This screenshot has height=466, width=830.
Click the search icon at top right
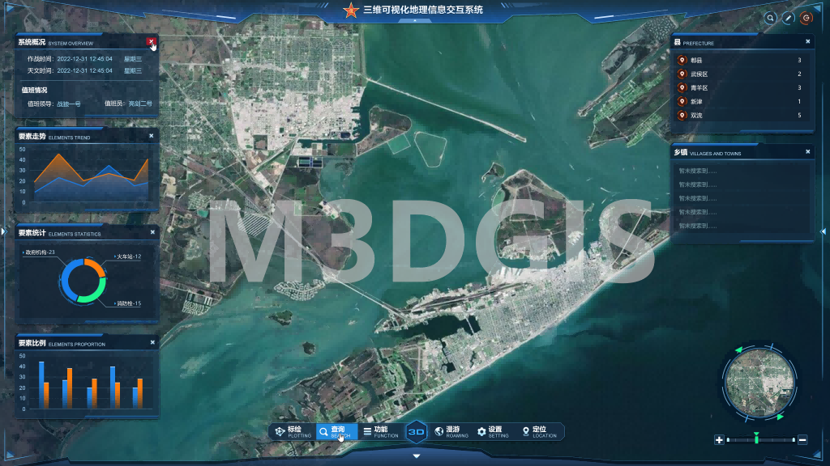769,16
